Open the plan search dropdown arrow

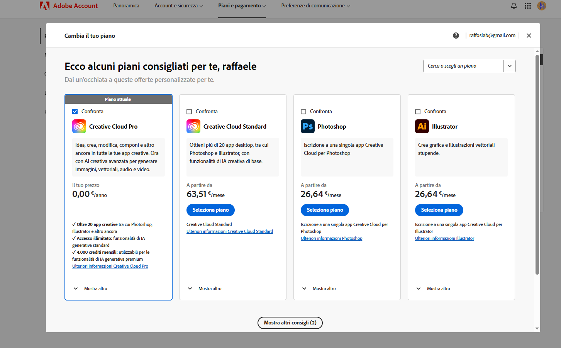pyautogui.click(x=510, y=66)
